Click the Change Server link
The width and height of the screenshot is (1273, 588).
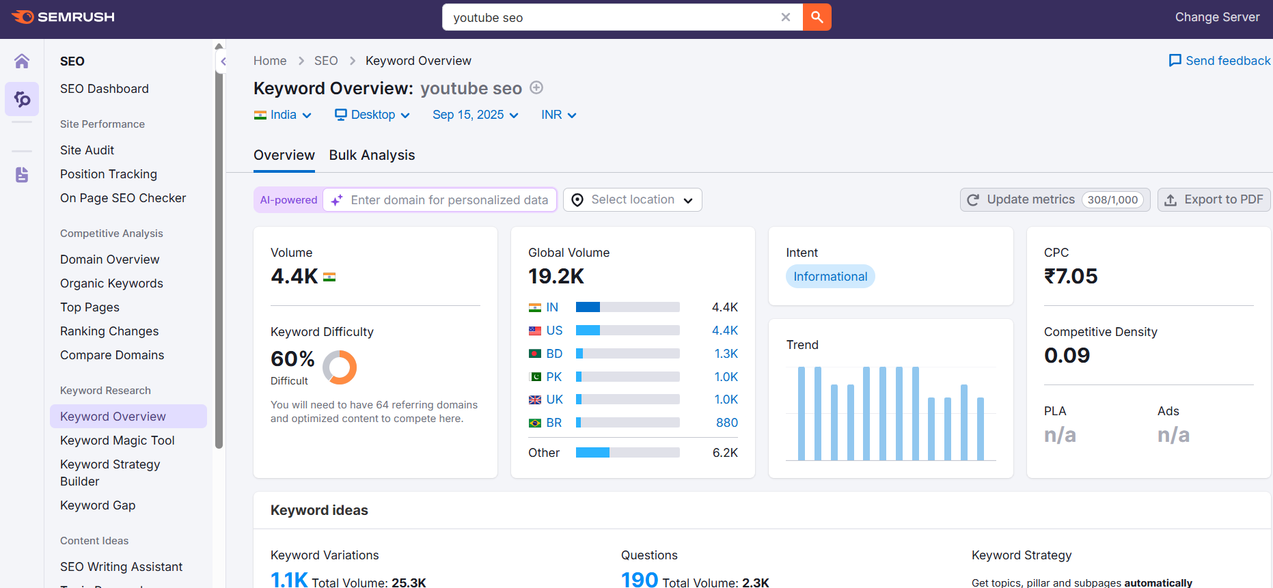(x=1217, y=17)
